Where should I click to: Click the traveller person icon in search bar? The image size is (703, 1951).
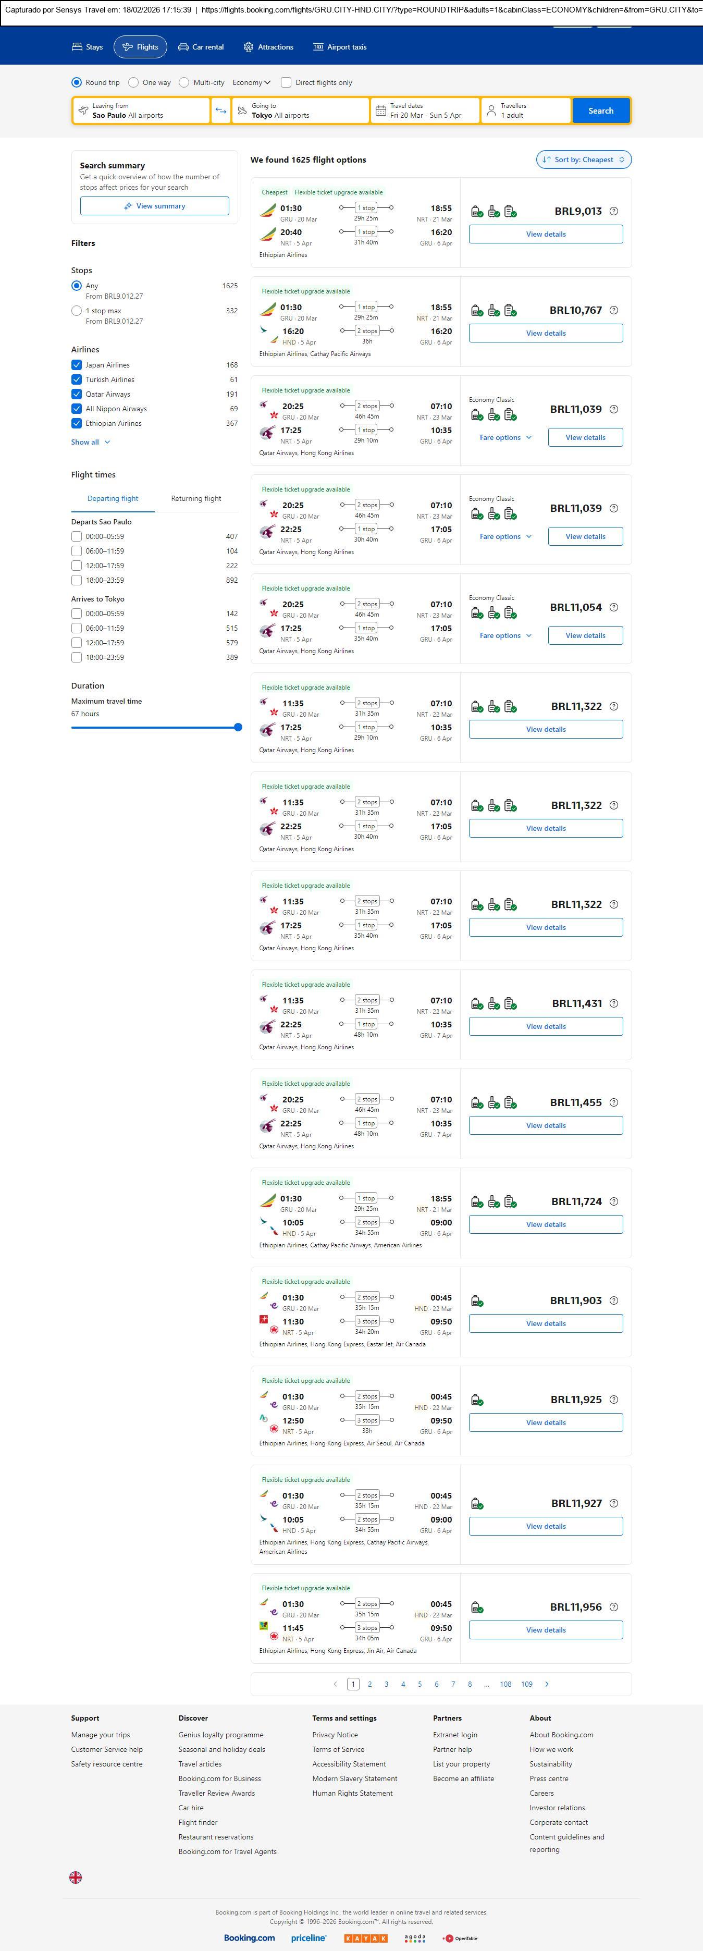pos(491,111)
